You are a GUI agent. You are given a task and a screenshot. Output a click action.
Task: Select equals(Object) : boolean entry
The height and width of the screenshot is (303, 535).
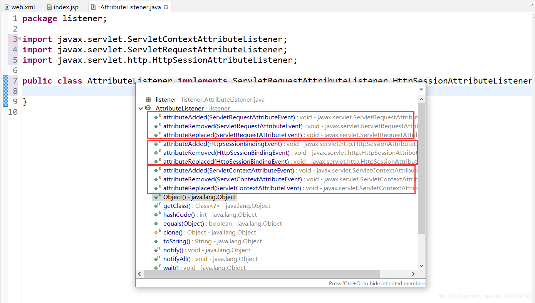(223, 223)
